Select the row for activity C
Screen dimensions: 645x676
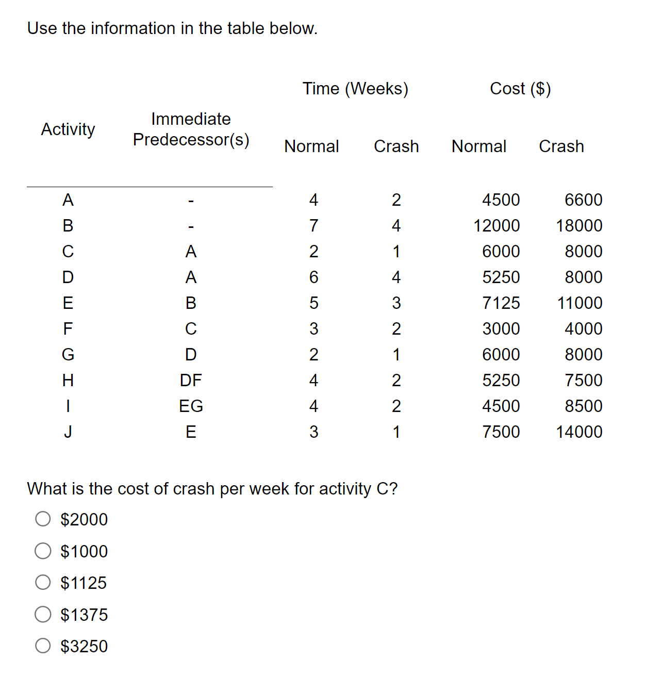click(68, 251)
